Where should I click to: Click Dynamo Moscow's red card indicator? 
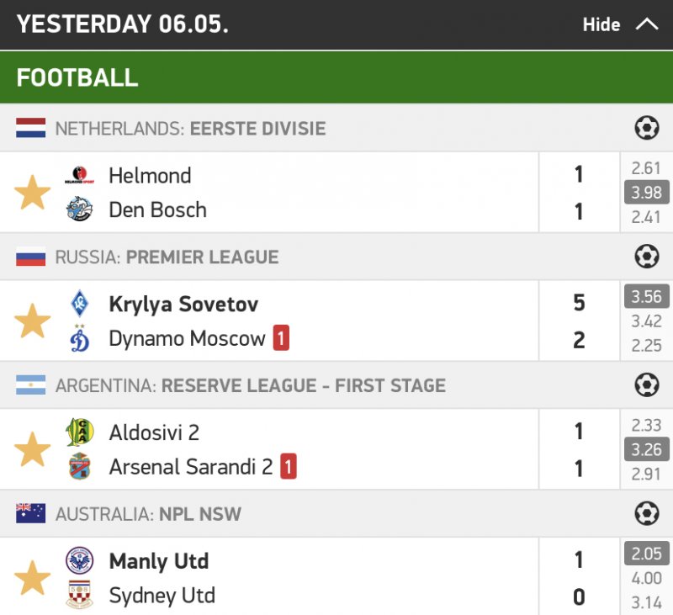281,339
